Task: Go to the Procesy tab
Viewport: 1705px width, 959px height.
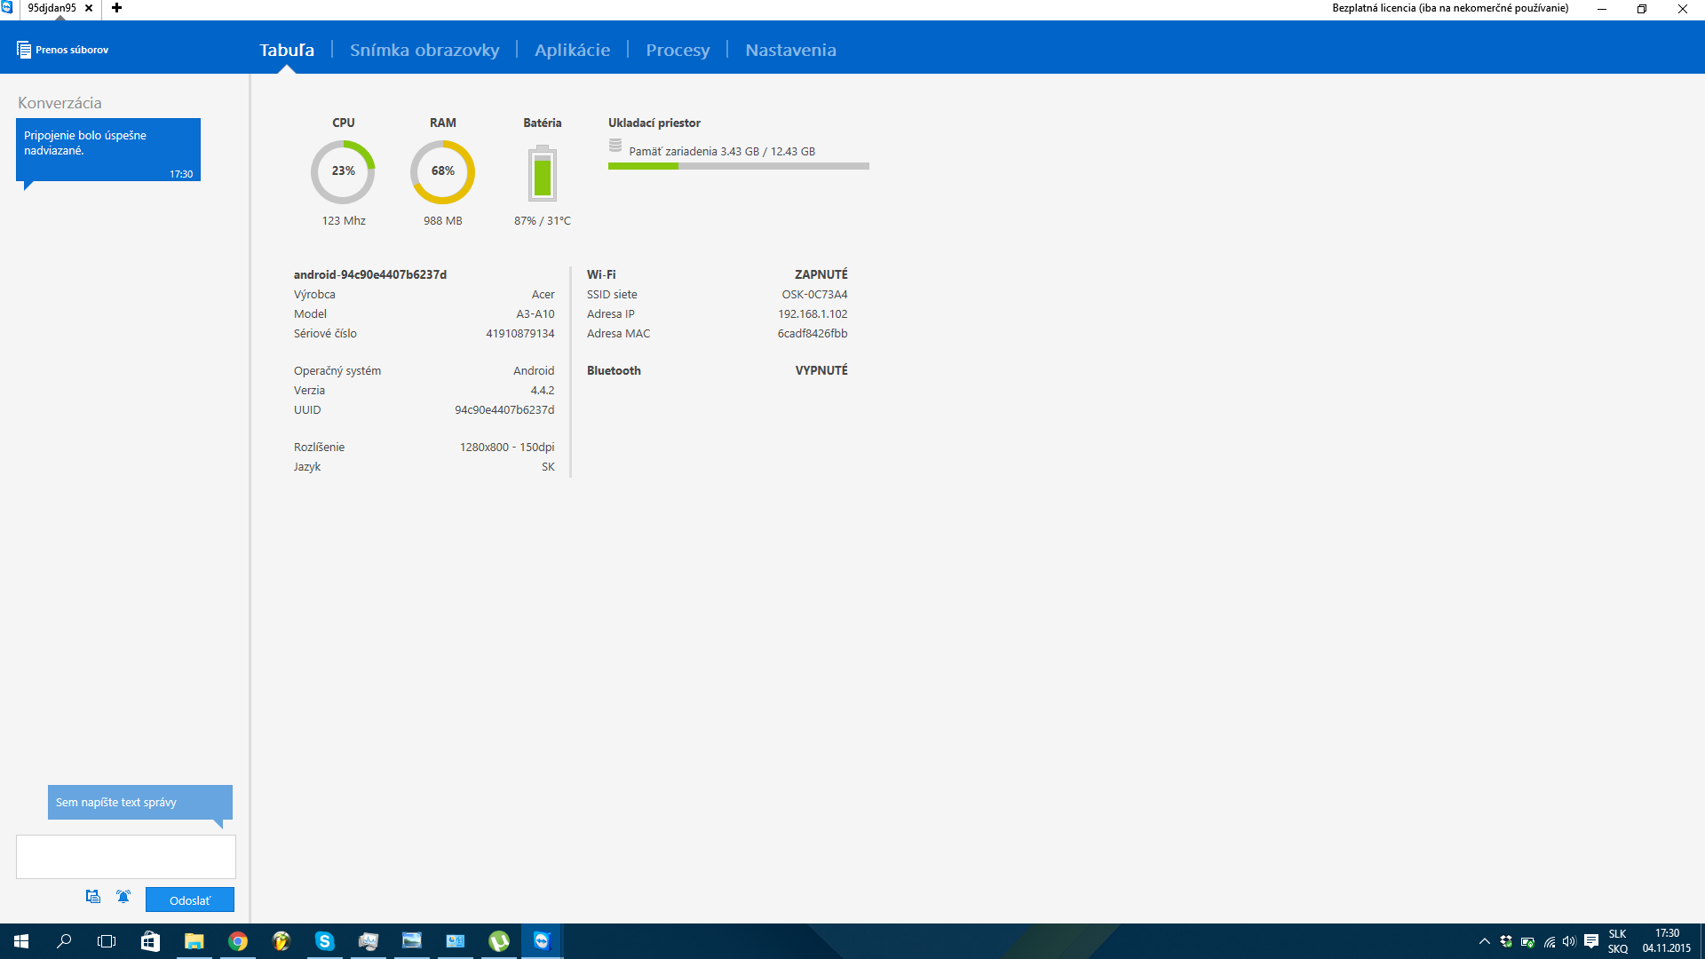Action: coord(678,50)
